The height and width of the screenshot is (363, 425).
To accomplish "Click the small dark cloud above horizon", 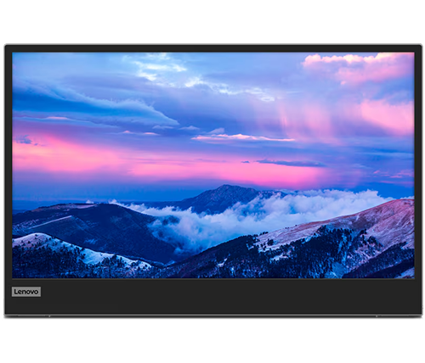I will click(x=289, y=163).
